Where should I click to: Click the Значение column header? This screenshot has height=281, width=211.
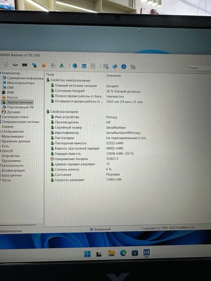coord(114,75)
